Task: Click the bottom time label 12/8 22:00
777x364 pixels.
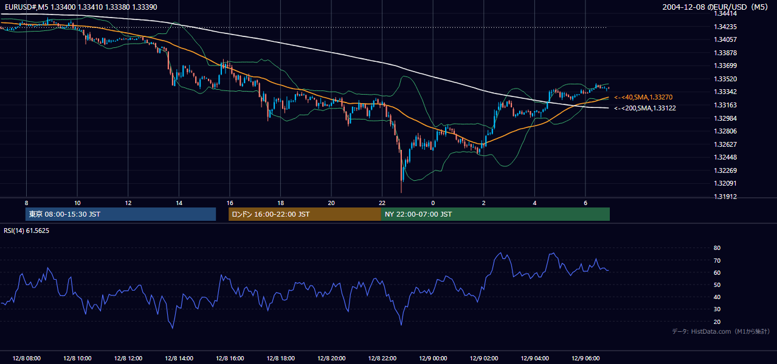Action: click(x=382, y=359)
